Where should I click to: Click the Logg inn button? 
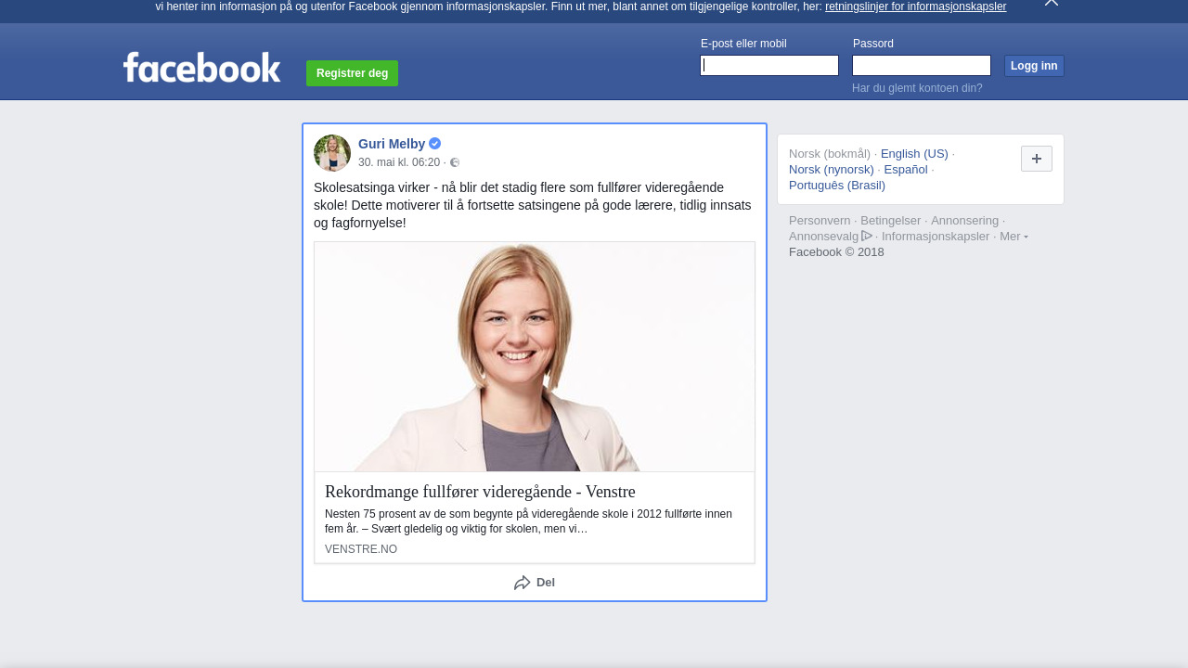click(x=1034, y=66)
